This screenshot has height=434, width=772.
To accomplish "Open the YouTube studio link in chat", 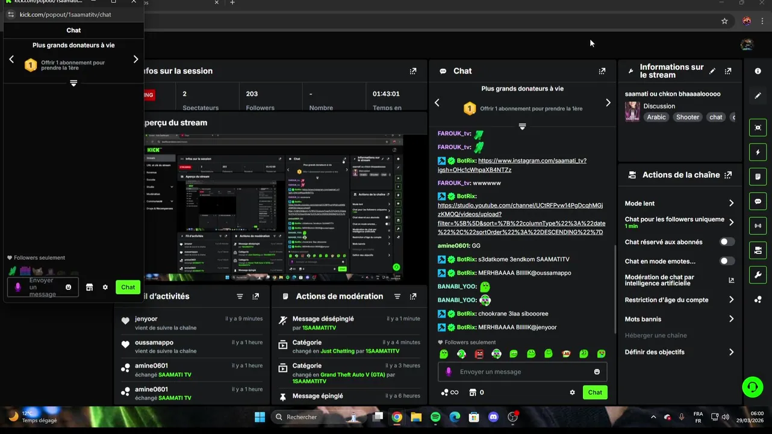I will tap(520, 219).
